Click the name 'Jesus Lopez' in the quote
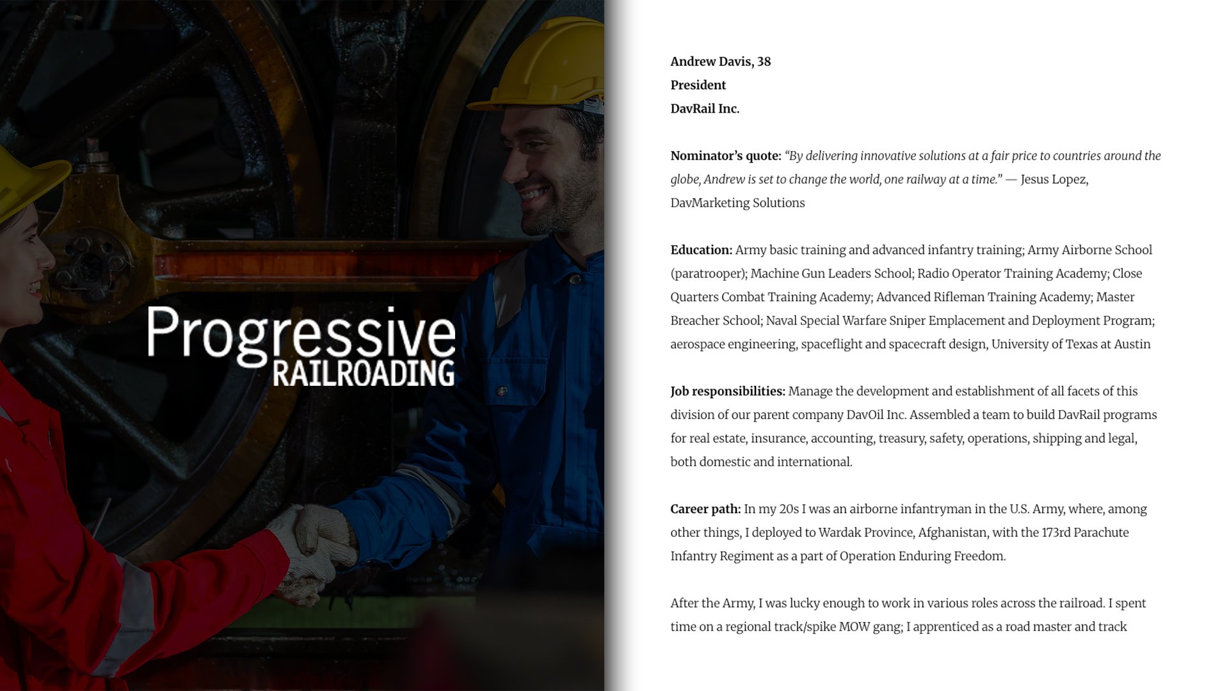 1053,180
